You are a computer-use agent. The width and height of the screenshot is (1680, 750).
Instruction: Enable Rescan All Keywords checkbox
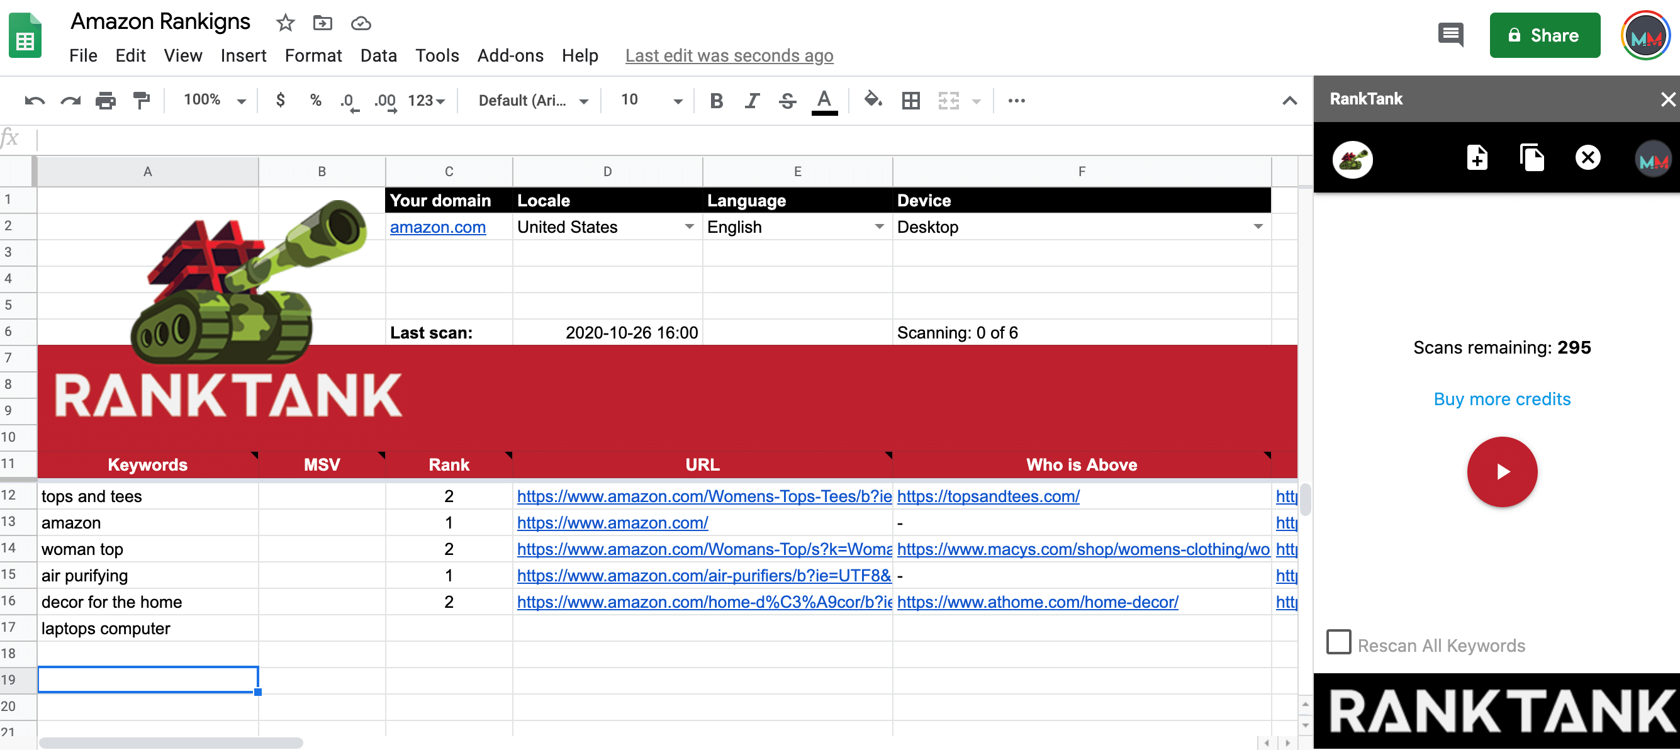pos(1338,642)
